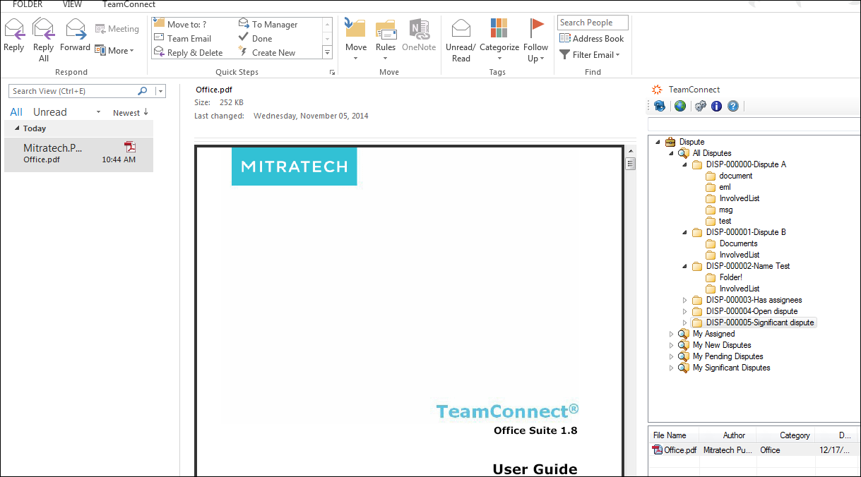Select the My Pending Disputes item
Image resolution: width=861 pixels, height=477 pixels.
[728, 356]
